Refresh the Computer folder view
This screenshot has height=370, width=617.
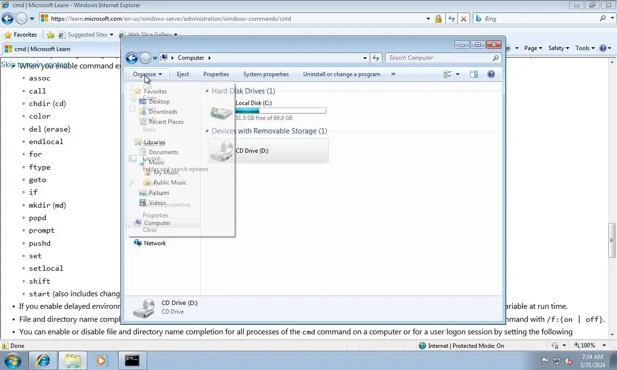[376, 58]
